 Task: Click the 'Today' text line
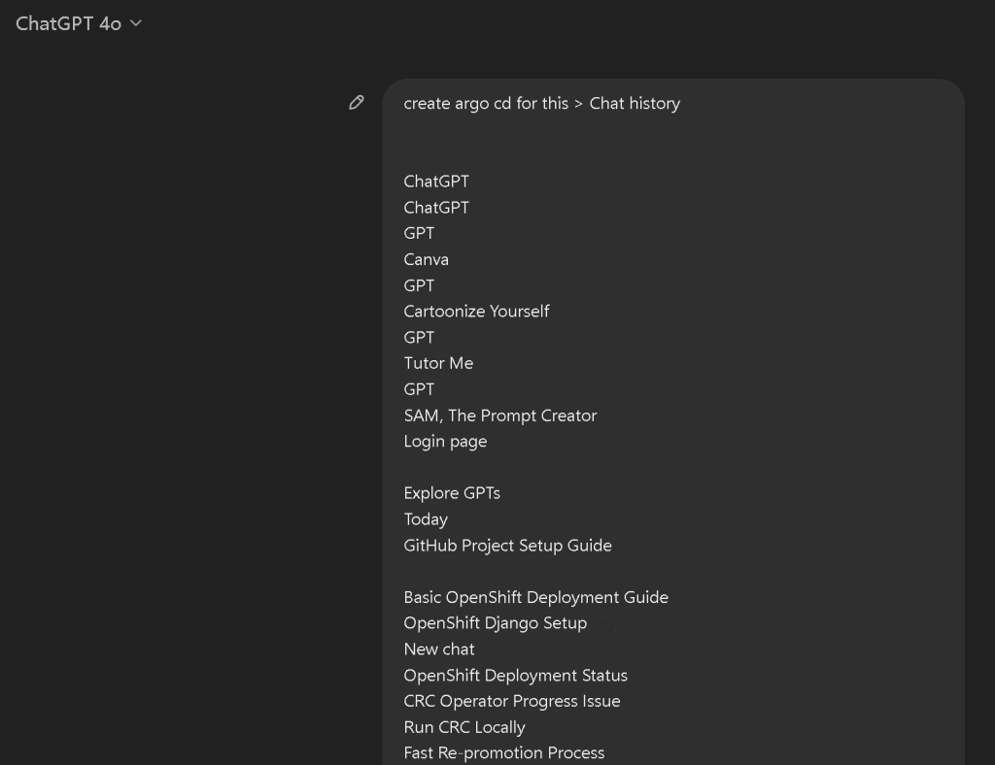[x=426, y=519]
